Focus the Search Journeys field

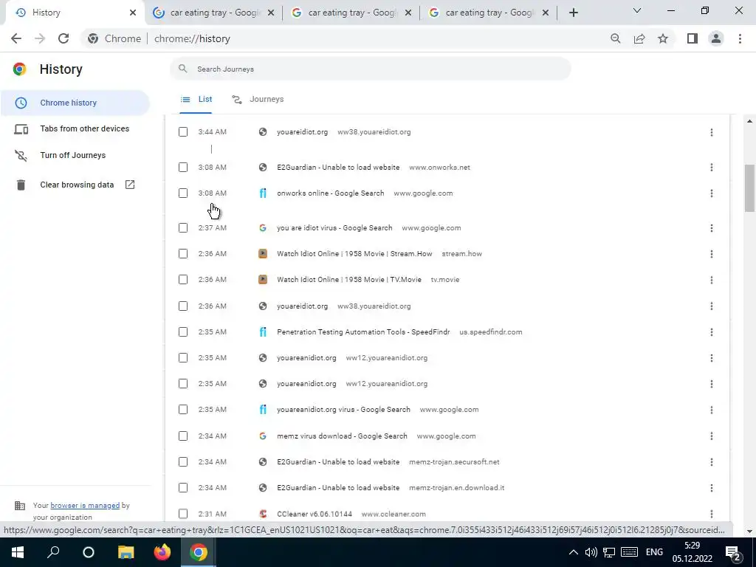(371, 69)
